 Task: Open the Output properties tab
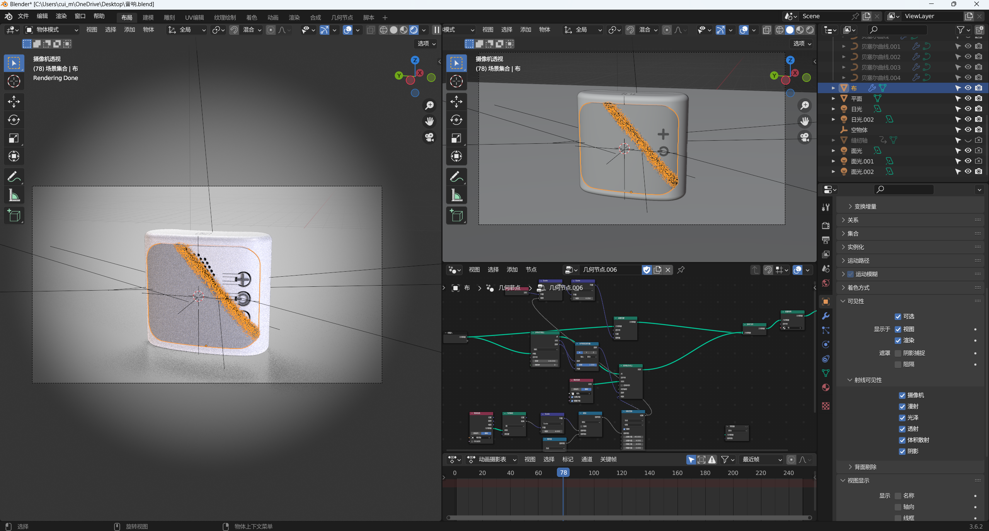[x=826, y=240]
